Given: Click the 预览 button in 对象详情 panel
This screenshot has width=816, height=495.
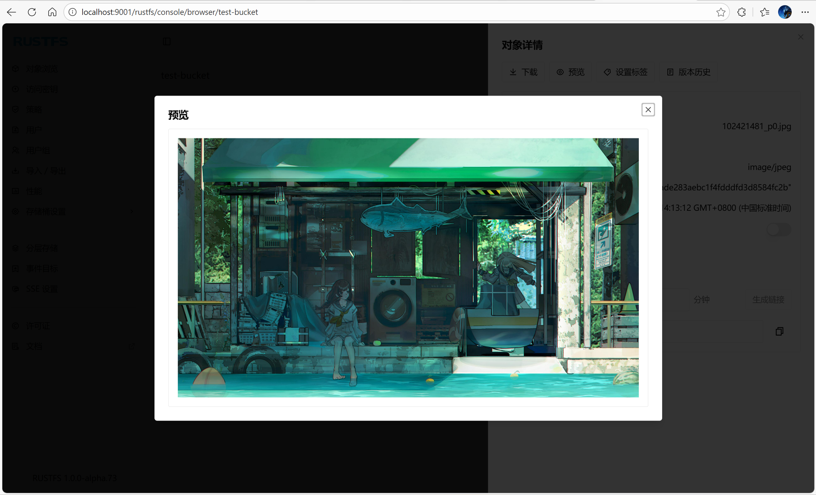Looking at the screenshot, I should pos(570,72).
